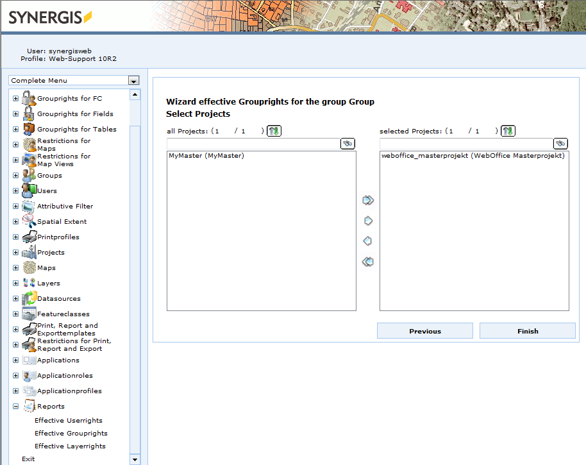The image size is (586, 465).
Task: Click the single right arrow to add selected project
Action: (x=368, y=220)
